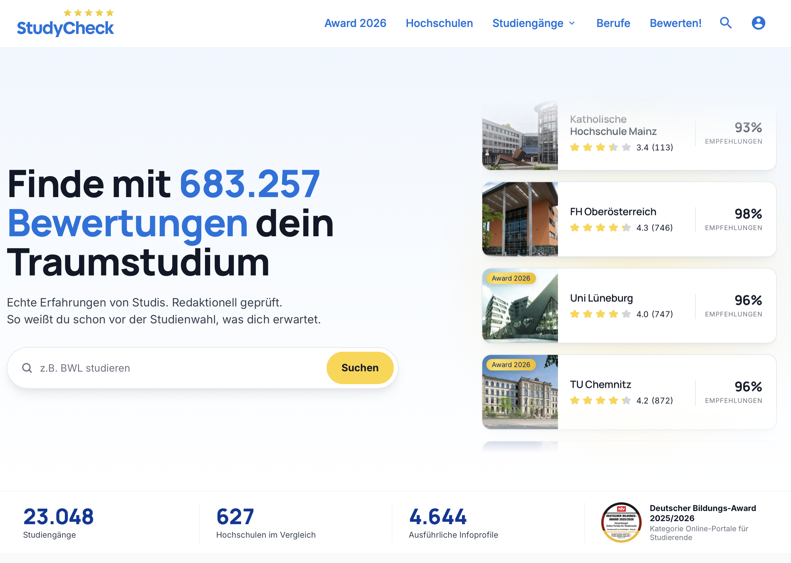The image size is (791, 563).
Task: Click the 4.644 Ausführliche Infoprofile statistic
Action: tap(453, 522)
